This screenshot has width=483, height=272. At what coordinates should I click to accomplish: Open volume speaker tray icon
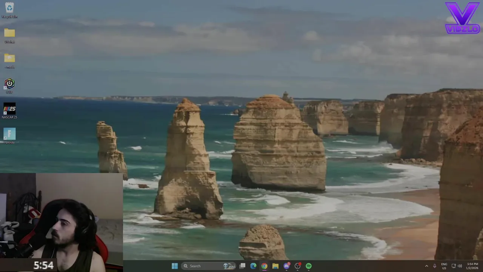click(x=460, y=266)
